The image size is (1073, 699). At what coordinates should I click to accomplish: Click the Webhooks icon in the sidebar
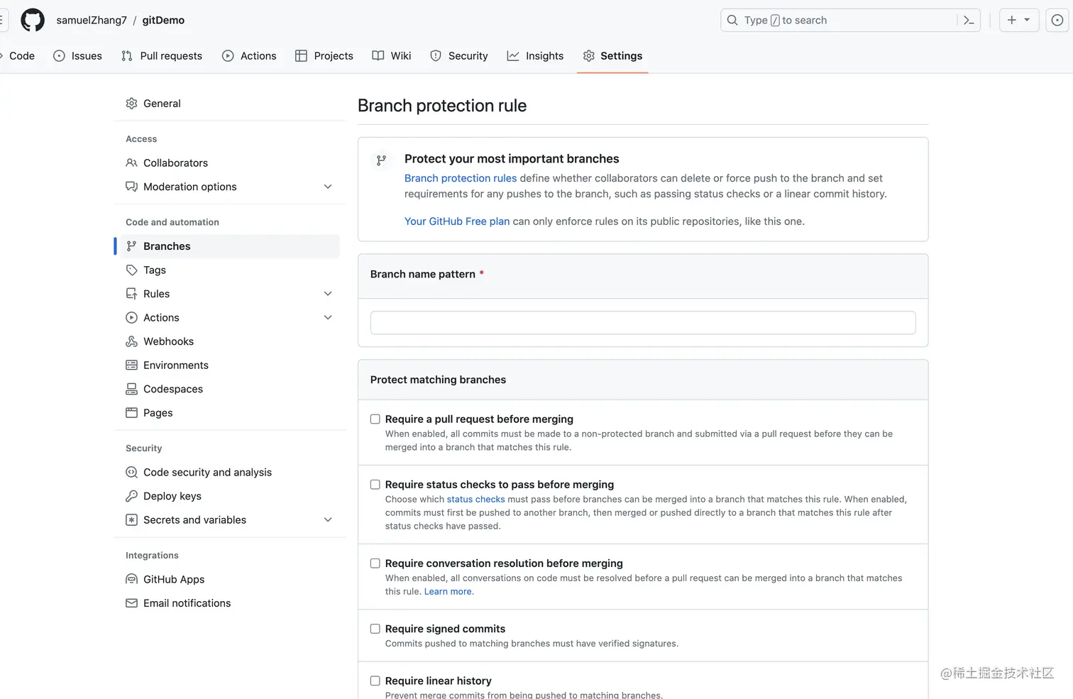[131, 341]
